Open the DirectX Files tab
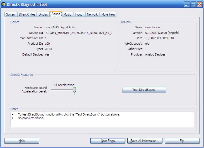This screenshot has height=148, width=204. point(27,14)
